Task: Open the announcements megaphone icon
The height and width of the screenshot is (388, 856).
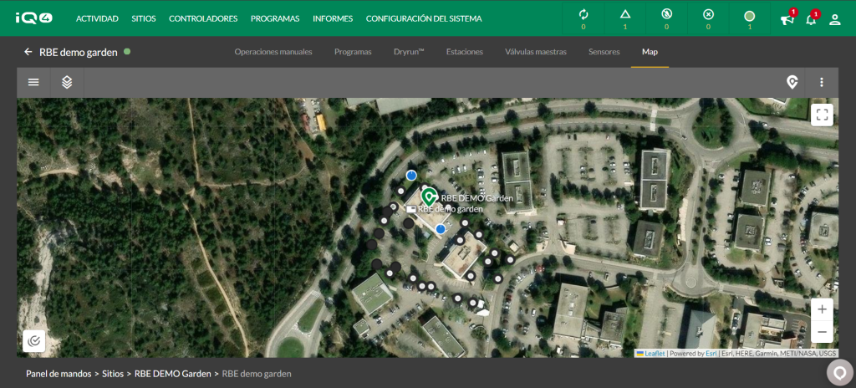Action: tap(787, 20)
